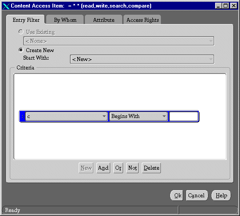Switch to the Entry Filter tab

coord(26,20)
